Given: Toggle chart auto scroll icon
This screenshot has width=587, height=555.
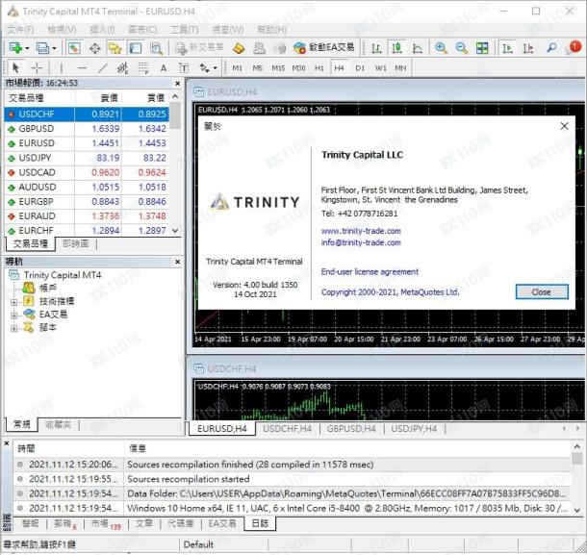Looking at the screenshot, I should tap(507, 48).
